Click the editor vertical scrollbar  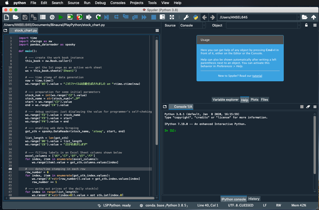tap(156, 92)
